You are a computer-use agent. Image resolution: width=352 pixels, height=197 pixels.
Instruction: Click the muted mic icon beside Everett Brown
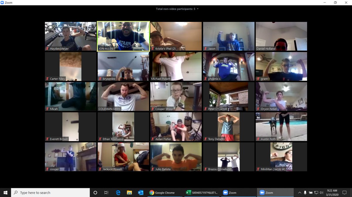(x=47, y=139)
